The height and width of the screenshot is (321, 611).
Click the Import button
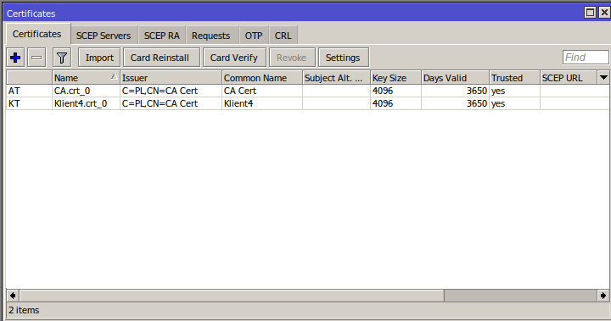coord(99,58)
